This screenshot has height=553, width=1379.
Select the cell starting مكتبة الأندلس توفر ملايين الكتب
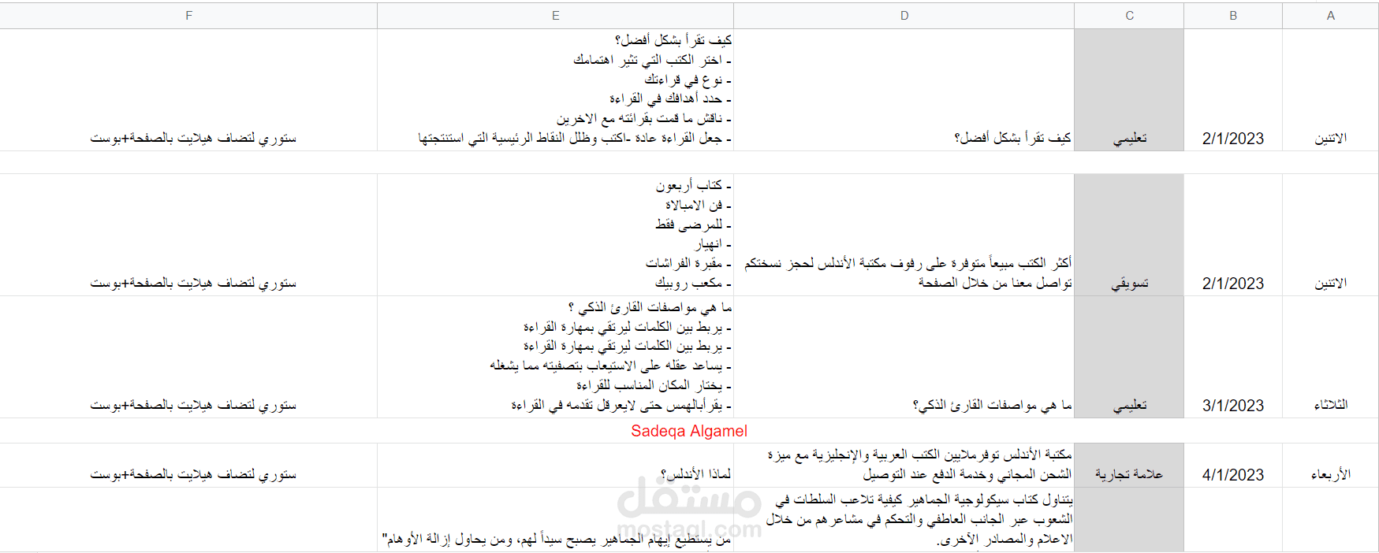click(x=904, y=466)
